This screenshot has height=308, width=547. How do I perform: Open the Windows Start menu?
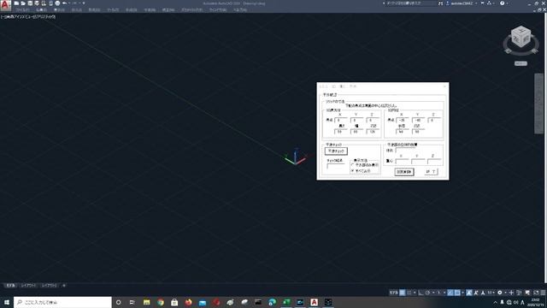click(7, 302)
